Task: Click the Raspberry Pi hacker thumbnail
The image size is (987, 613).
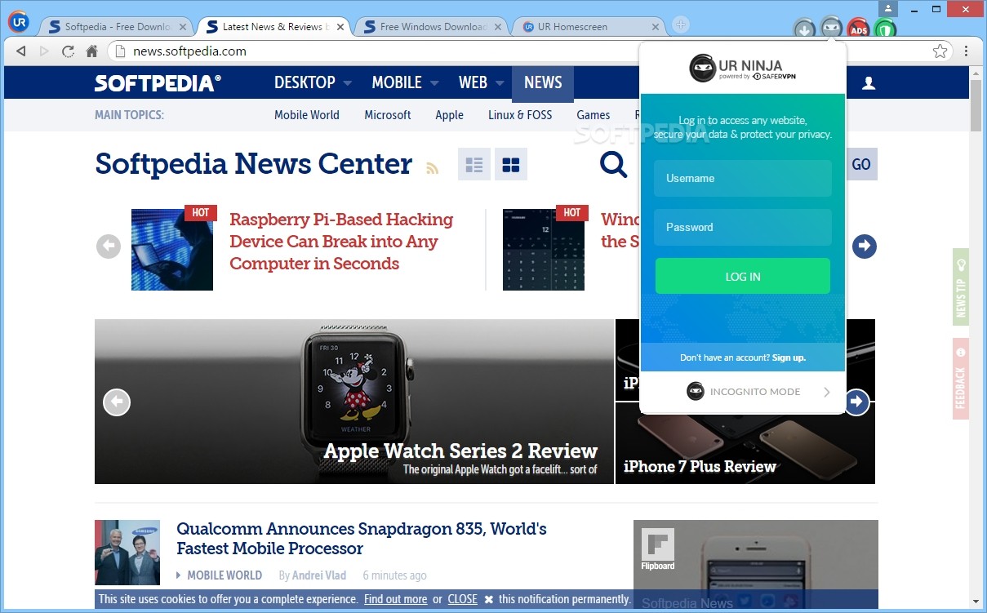Action: coord(172,250)
